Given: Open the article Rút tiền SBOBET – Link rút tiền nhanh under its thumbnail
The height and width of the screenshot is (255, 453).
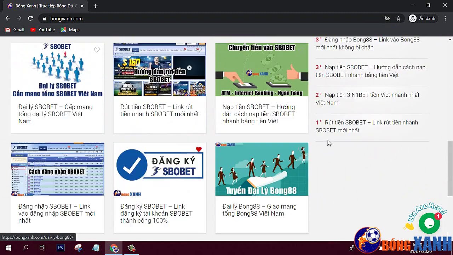Looking at the screenshot, I should coord(160,110).
